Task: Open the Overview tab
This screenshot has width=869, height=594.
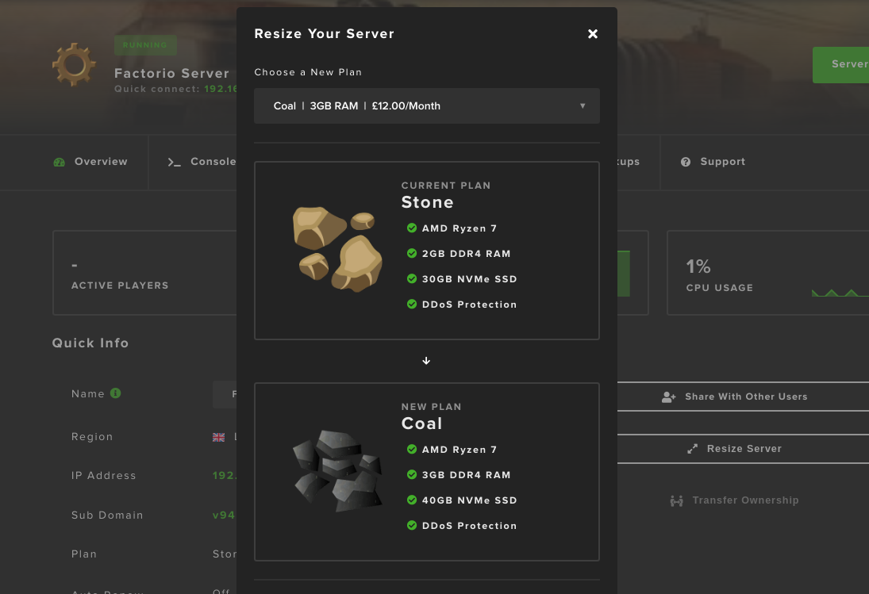Action: pyautogui.click(x=90, y=162)
